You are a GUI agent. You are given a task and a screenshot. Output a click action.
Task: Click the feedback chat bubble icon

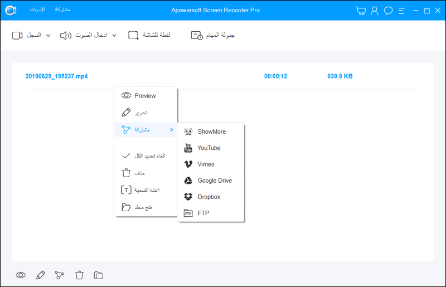pyautogui.click(x=388, y=11)
